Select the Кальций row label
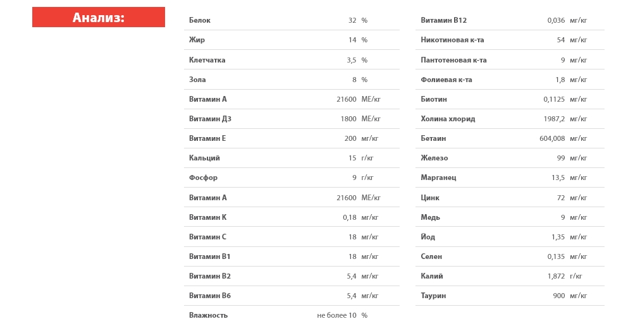Screen dimensions: 621x331 [x=204, y=158]
